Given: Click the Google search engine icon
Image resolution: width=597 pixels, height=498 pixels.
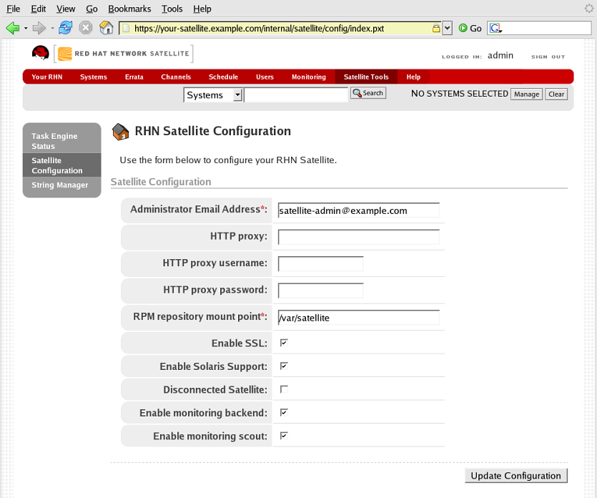Looking at the screenshot, I should [x=495, y=28].
